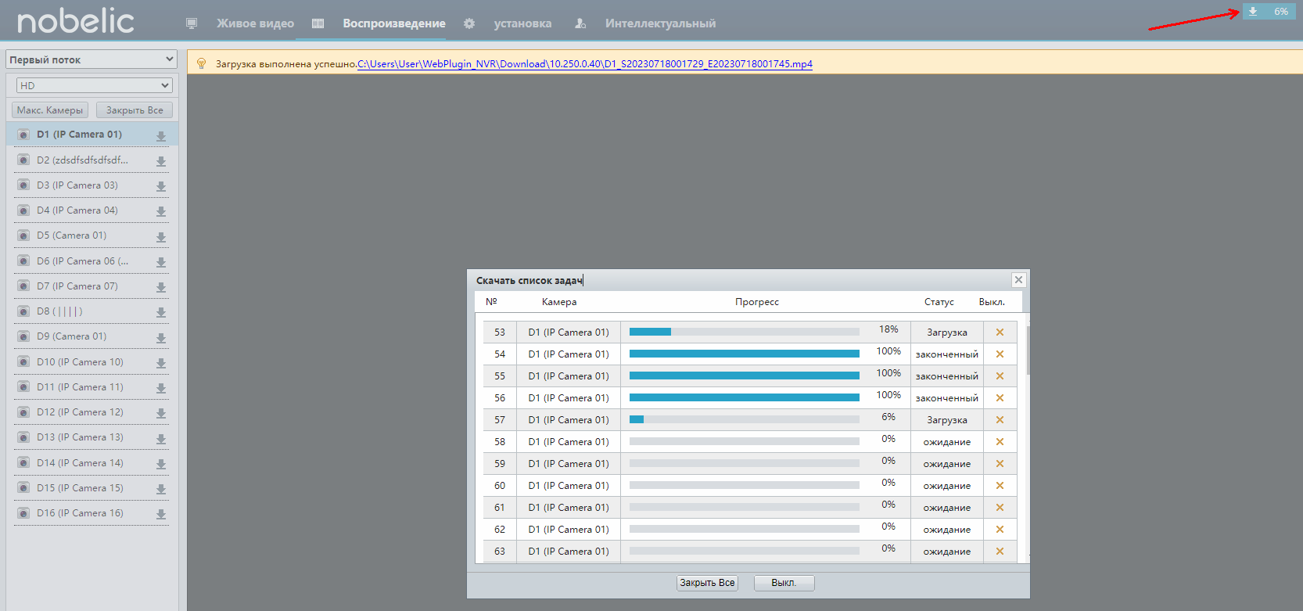Click status Загрузка of task 53
This screenshot has height=611, width=1303.
pyautogui.click(x=947, y=332)
